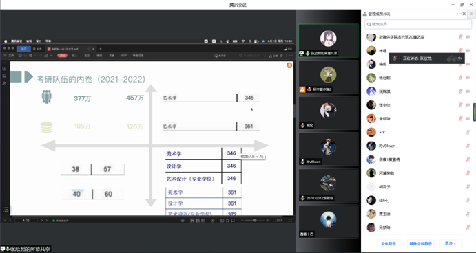Select the 批注 ribbon tab

(87, 56)
